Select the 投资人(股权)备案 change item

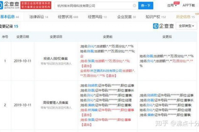(x=56, y=58)
